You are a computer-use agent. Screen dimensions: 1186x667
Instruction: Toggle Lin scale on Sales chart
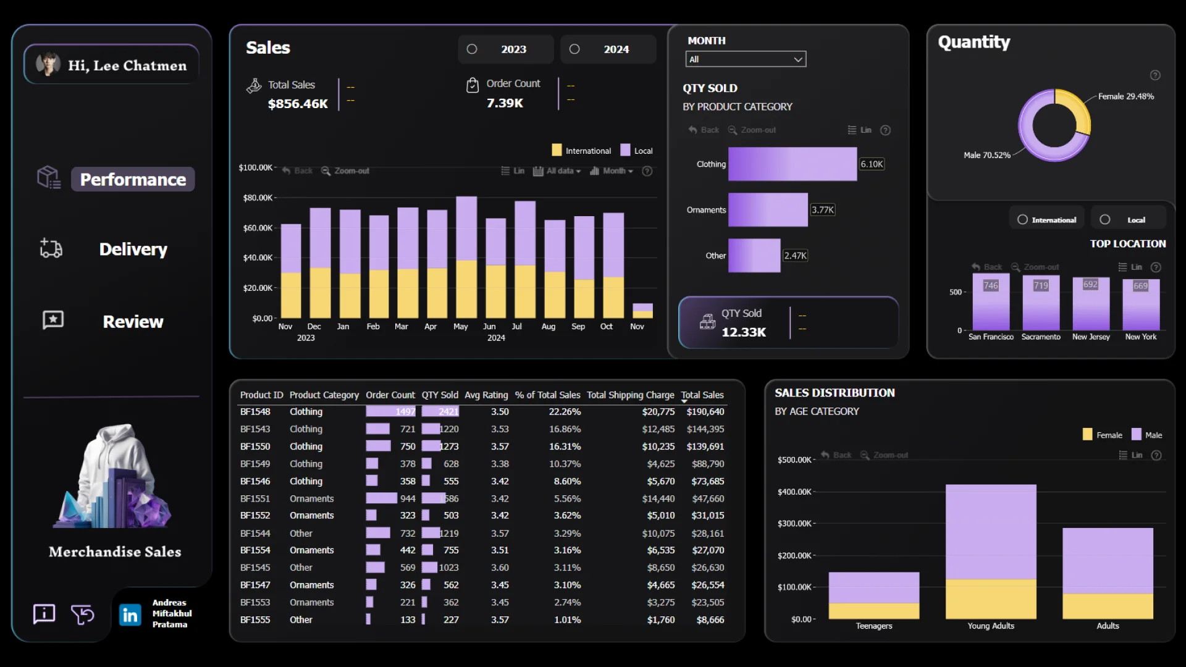[513, 171]
